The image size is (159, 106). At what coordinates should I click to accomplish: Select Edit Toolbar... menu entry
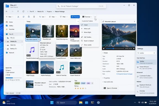coord(89,37)
